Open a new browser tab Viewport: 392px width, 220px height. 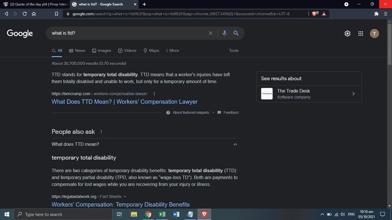coord(144,4)
